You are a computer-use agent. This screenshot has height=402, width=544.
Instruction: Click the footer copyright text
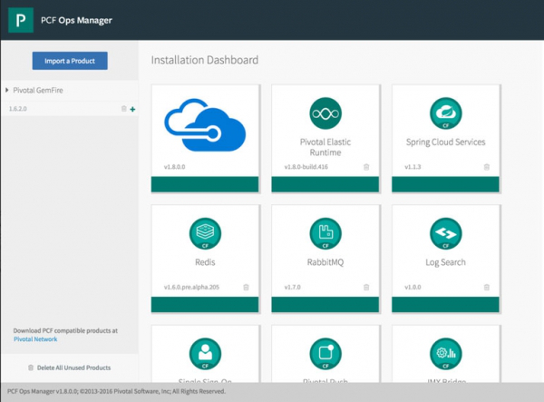click(x=116, y=391)
